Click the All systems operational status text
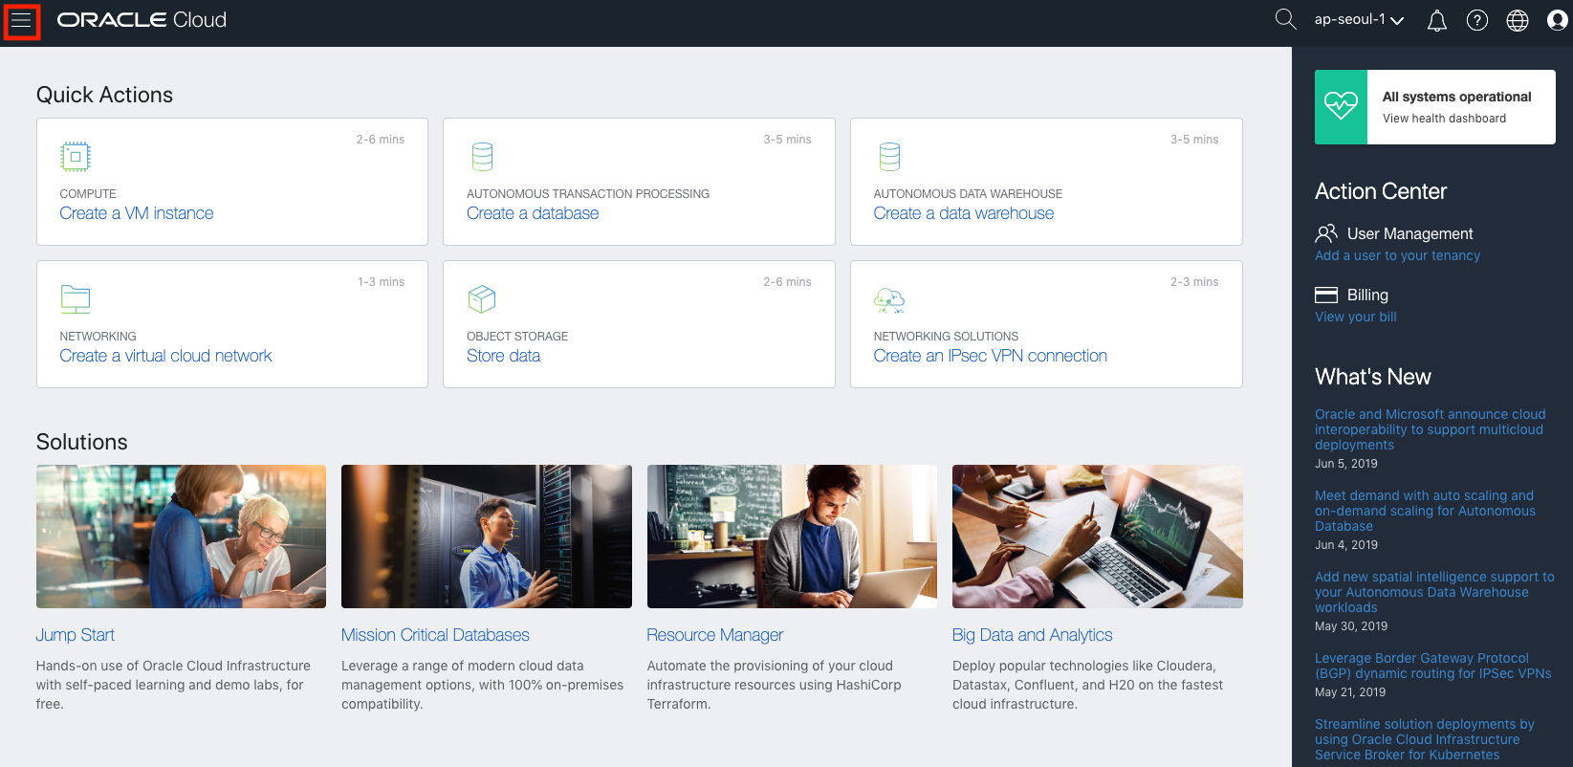This screenshot has height=767, width=1573. point(1456,97)
